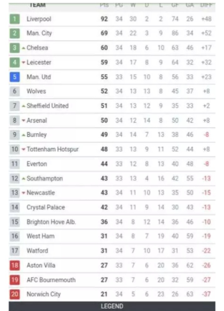
Task: Click the down arrow next to Arsenal
Action: click(23, 121)
